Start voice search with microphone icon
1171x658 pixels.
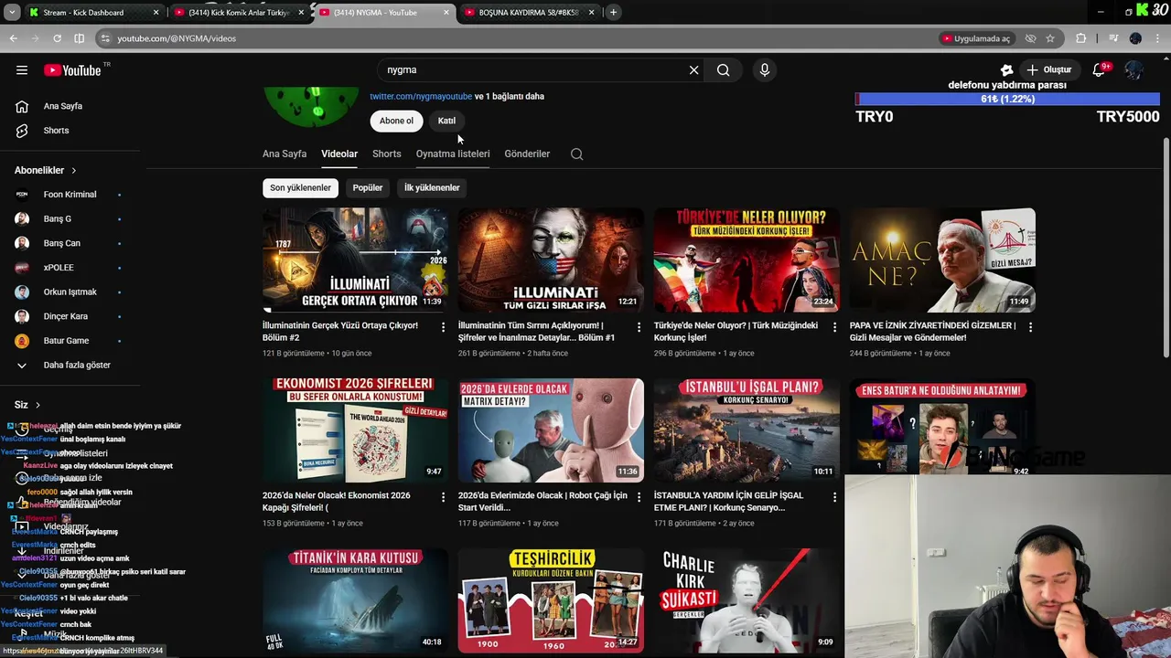[x=765, y=69]
